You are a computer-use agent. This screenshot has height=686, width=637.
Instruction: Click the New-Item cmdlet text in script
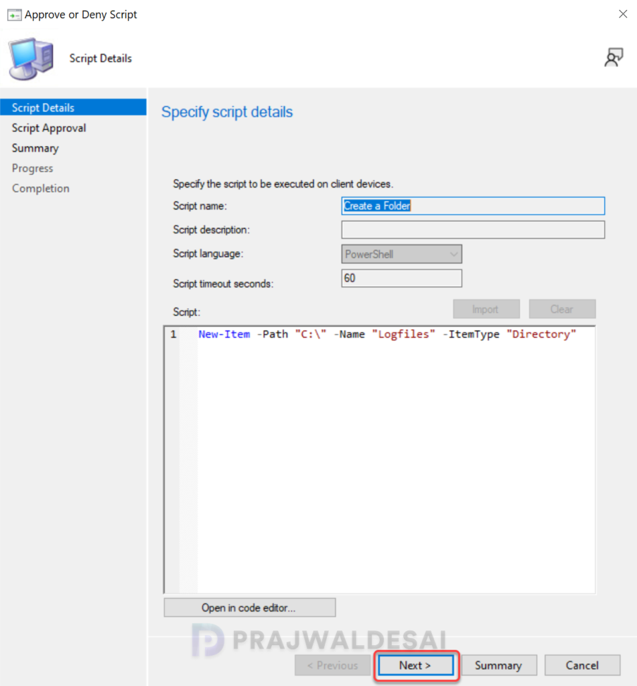pyautogui.click(x=224, y=334)
